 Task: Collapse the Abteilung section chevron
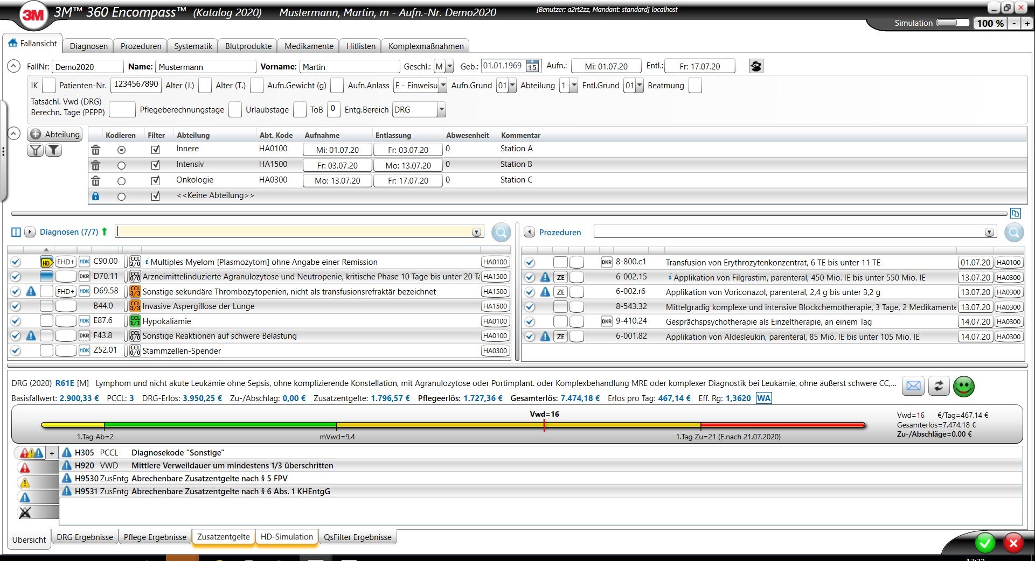[13, 134]
